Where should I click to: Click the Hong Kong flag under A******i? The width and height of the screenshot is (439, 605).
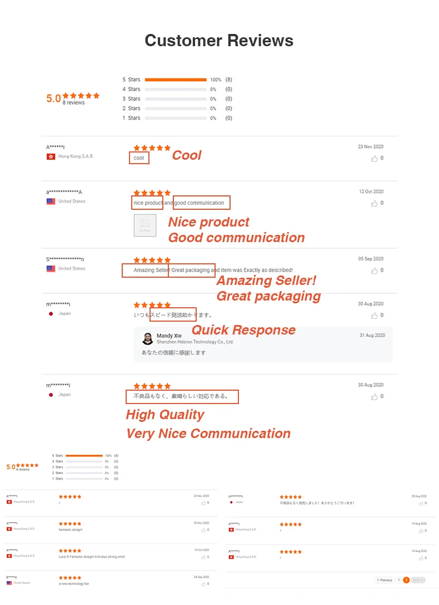tap(51, 157)
